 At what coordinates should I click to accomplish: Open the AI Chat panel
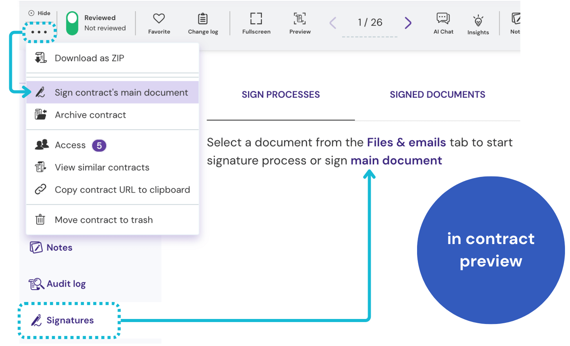pyautogui.click(x=443, y=23)
